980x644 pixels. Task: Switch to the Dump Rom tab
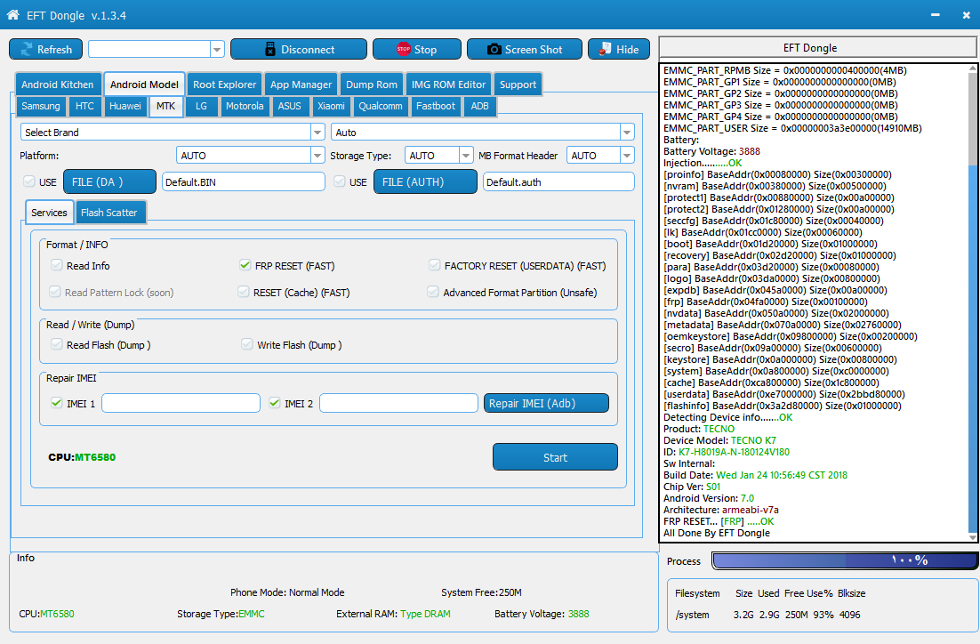coord(371,85)
